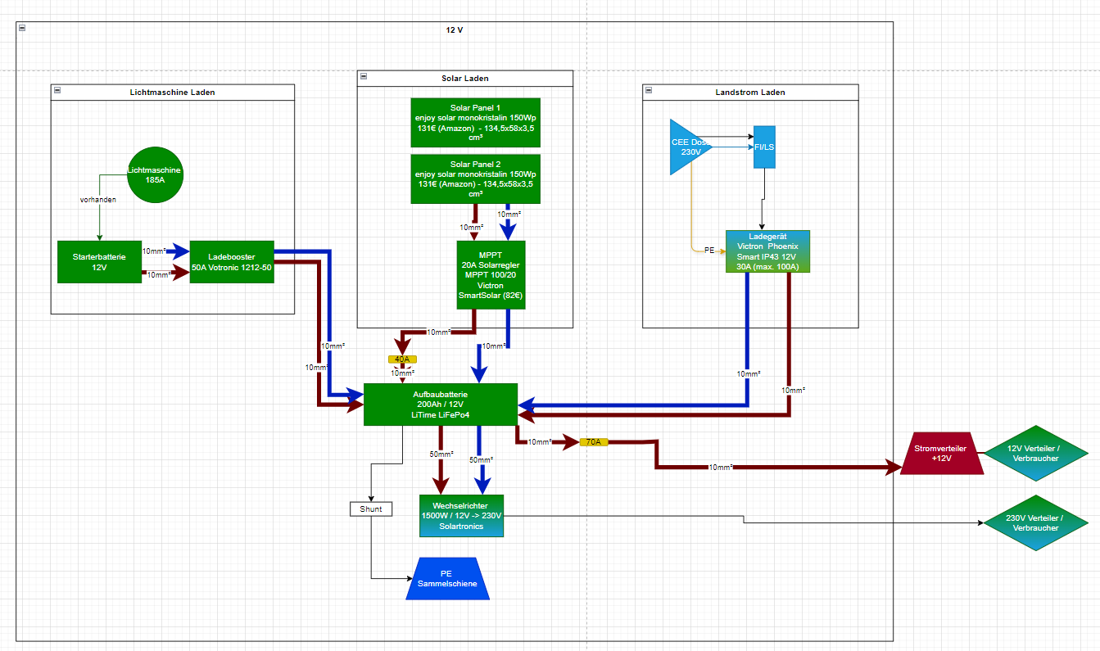Click the 50mm² label on blue wire
1100x651 pixels.
click(482, 460)
